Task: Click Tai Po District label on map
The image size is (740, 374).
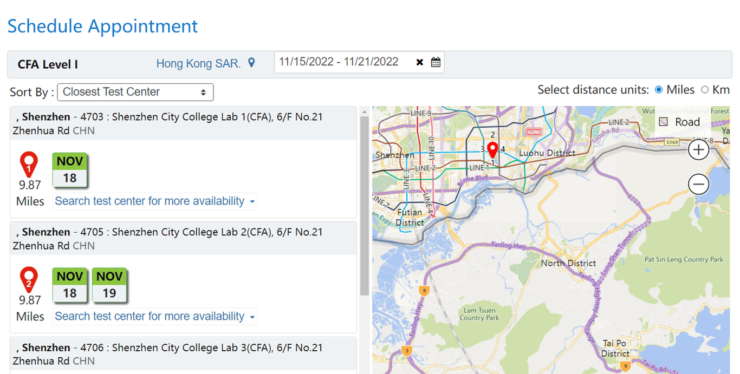Action: (x=615, y=348)
